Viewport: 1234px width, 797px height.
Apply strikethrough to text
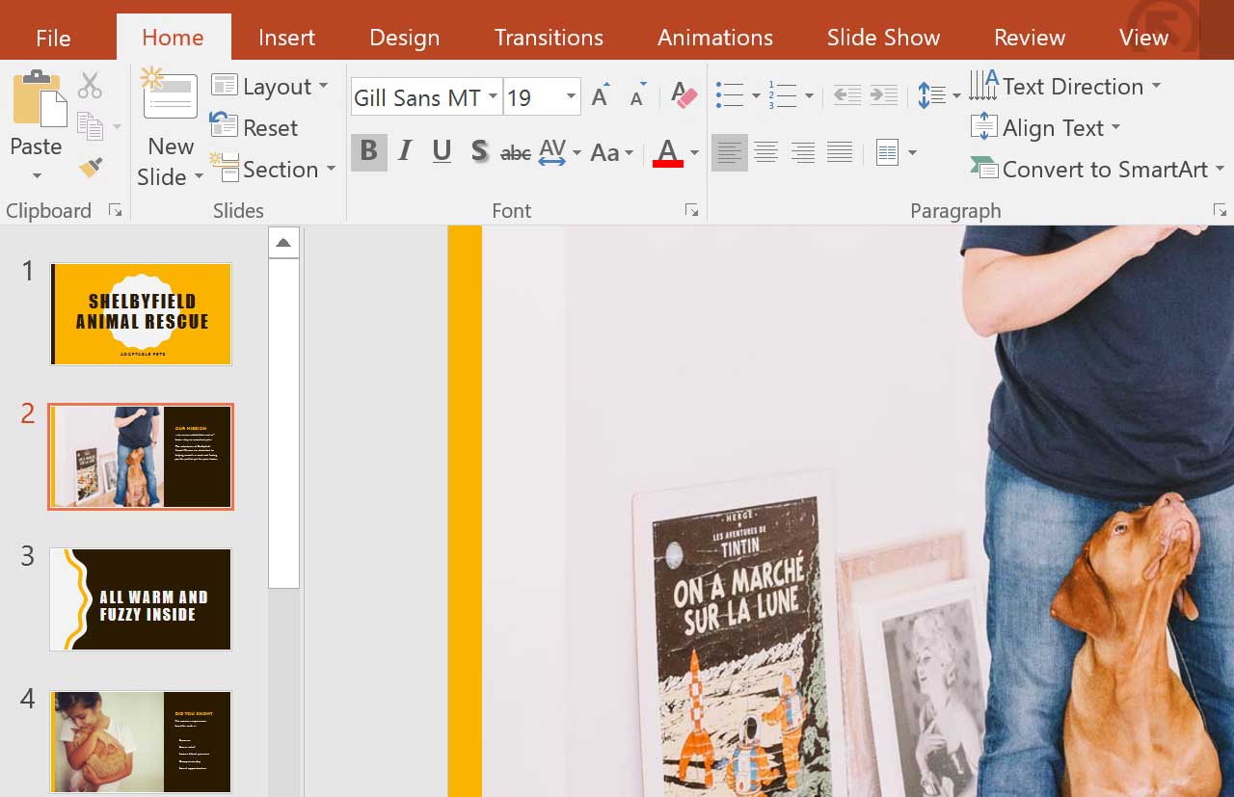click(x=516, y=151)
